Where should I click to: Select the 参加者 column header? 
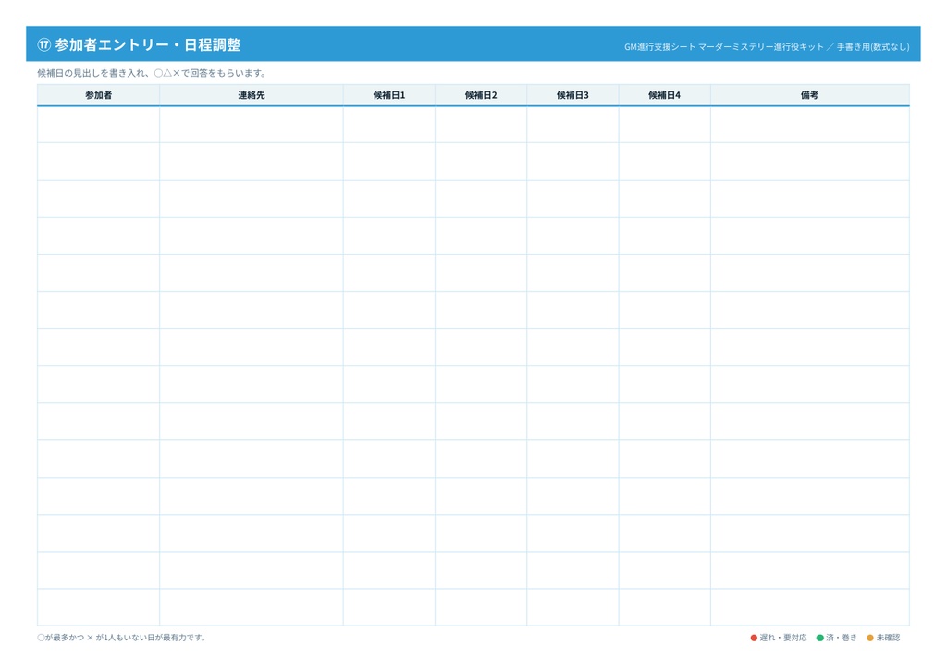tap(98, 95)
